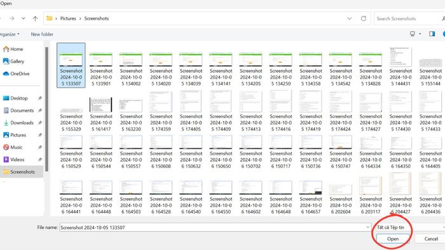The width and height of the screenshot is (445, 250).
Task: Go up one folder level arrow
Action: click(x=35, y=18)
